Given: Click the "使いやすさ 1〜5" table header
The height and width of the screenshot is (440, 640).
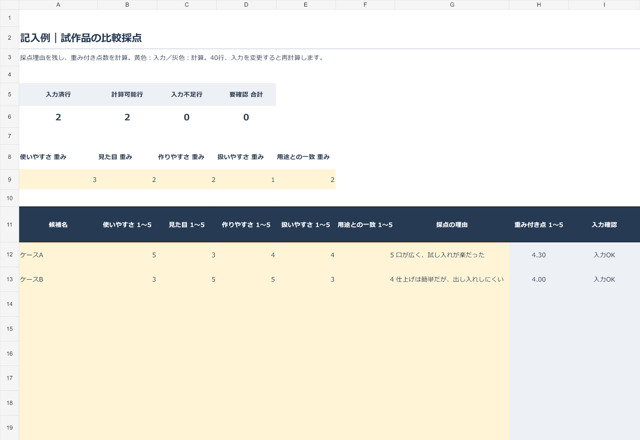Looking at the screenshot, I should [127, 225].
